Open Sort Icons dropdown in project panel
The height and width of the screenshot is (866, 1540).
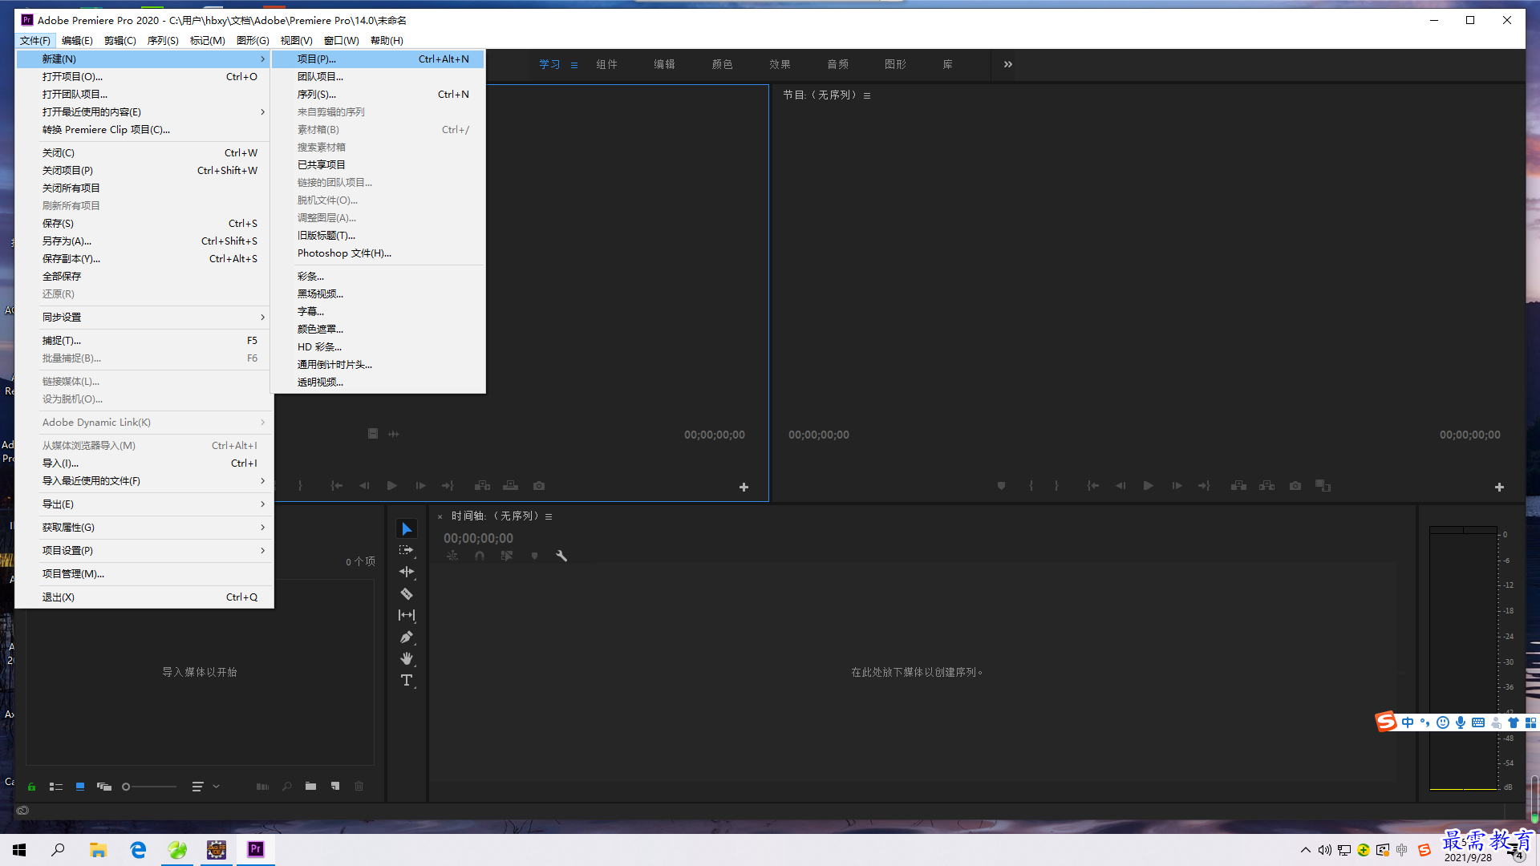point(205,787)
